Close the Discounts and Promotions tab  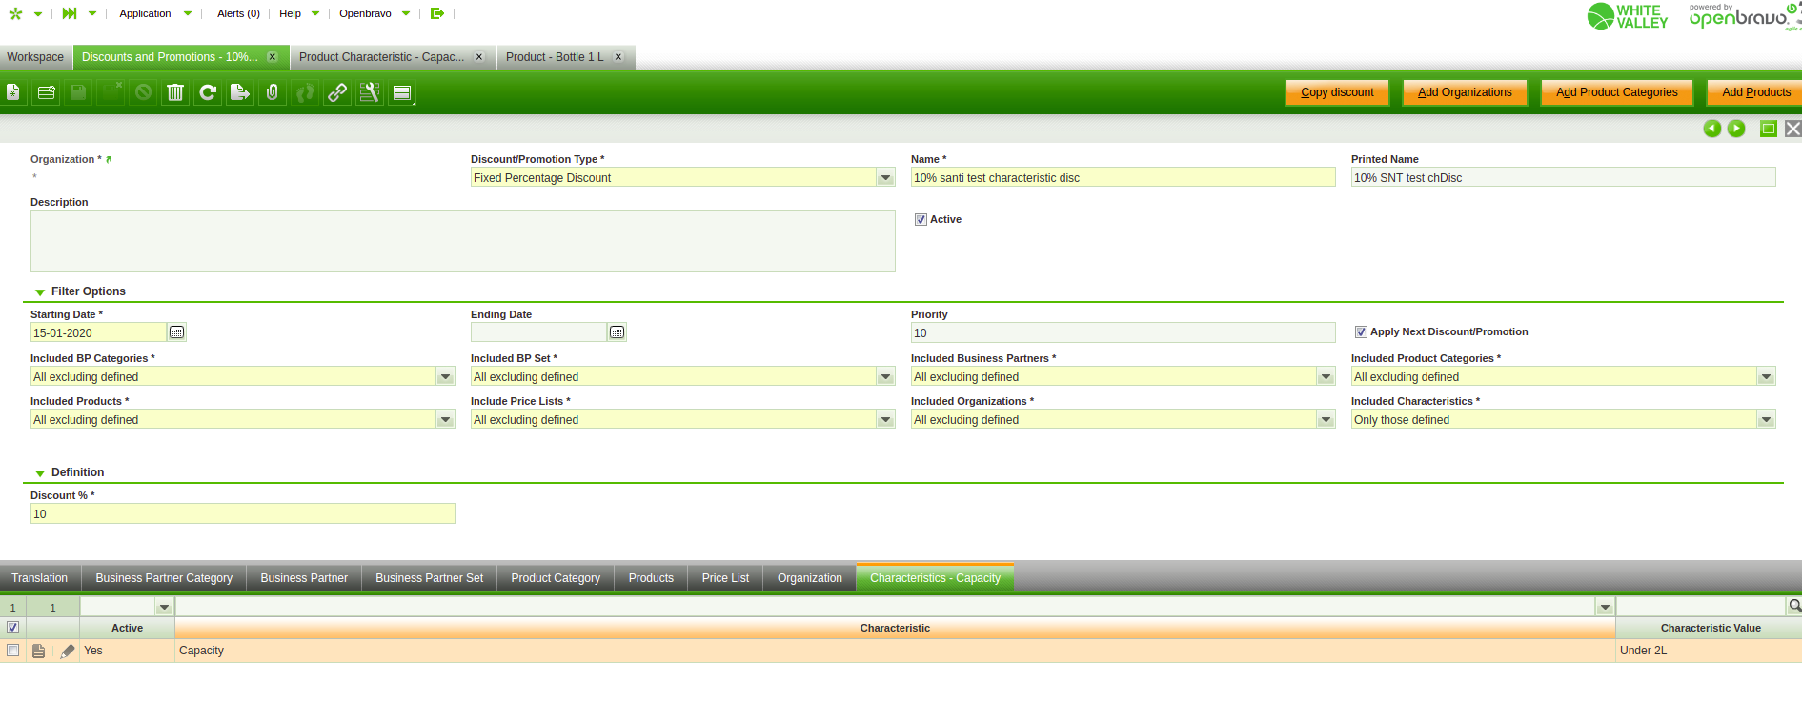(x=273, y=57)
